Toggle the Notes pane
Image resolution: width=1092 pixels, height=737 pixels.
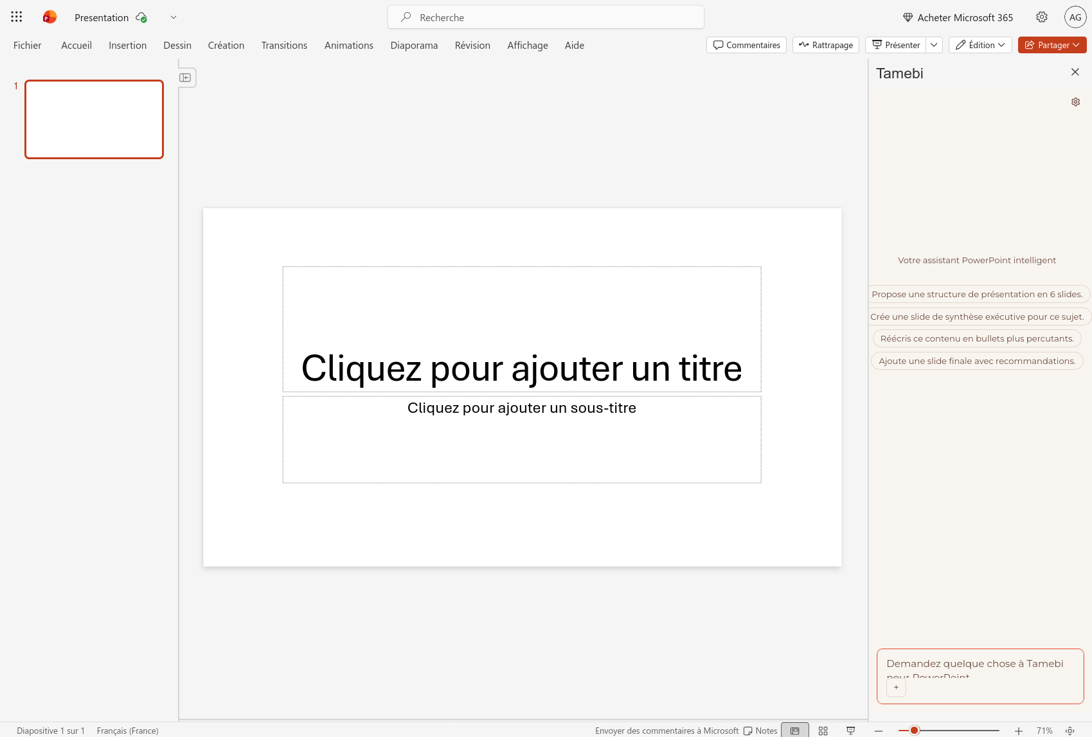(760, 731)
